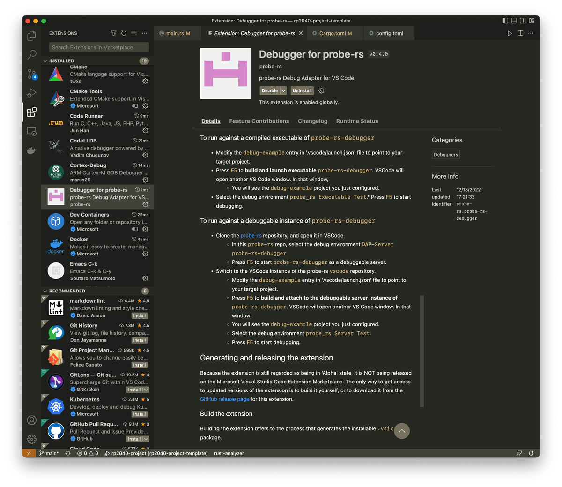Disable the Debugger for probe-rs extension
This screenshot has height=487, width=562.
270,90
